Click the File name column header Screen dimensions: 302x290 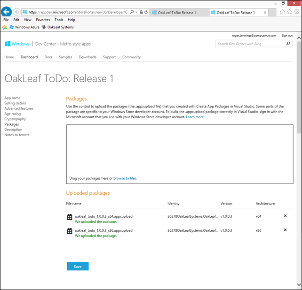(73, 204)
